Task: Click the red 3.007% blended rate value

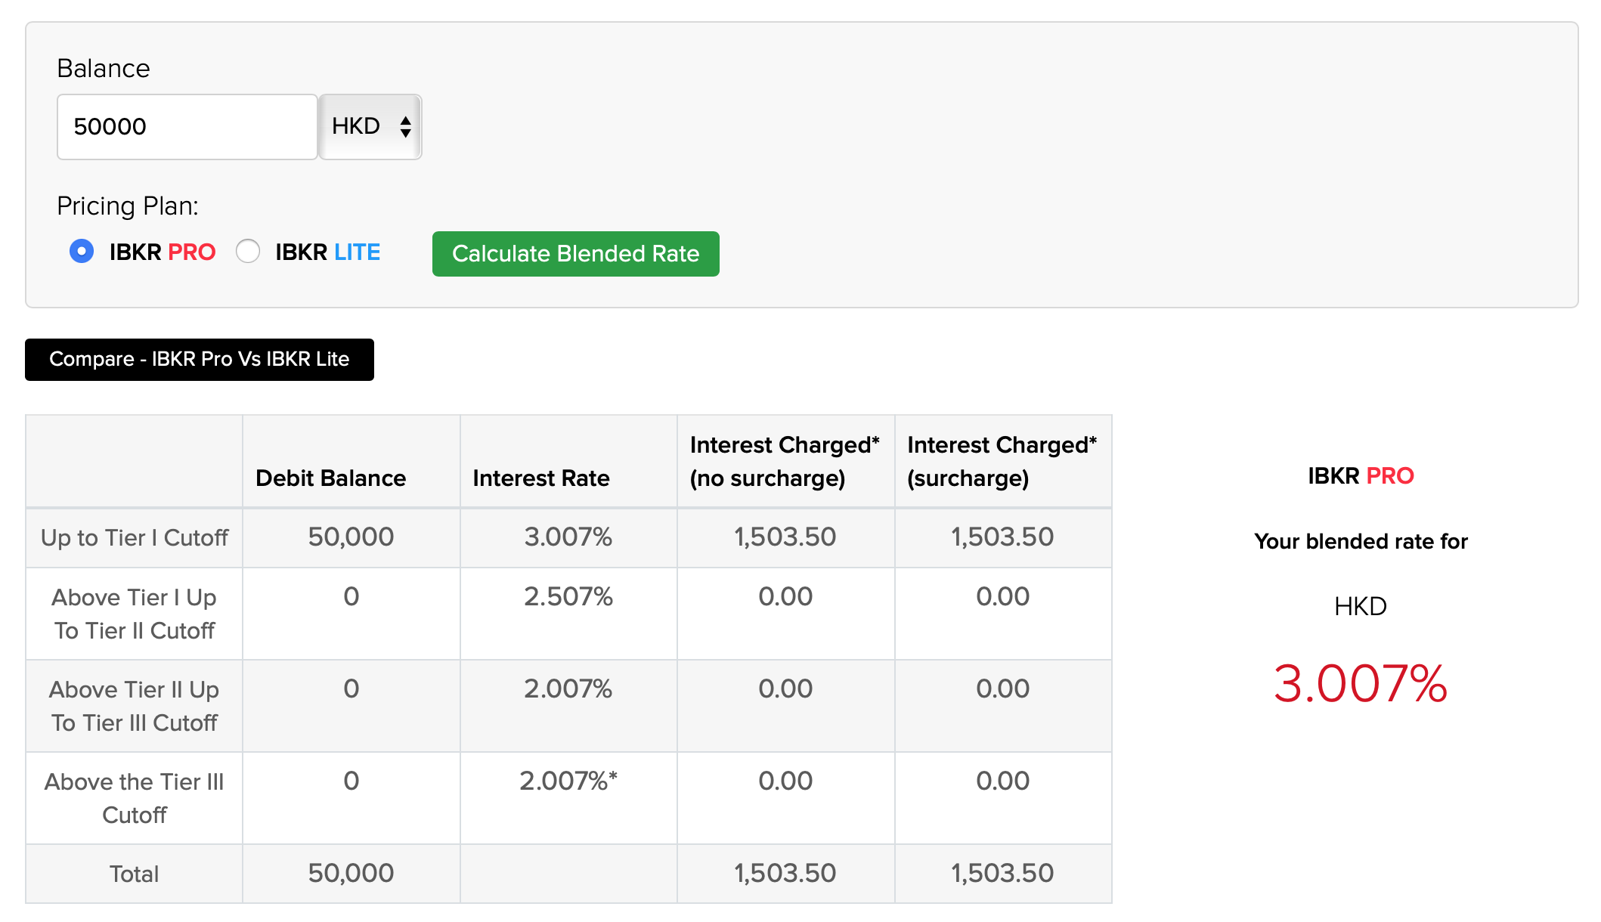Action: click(x=1361, y=684)
